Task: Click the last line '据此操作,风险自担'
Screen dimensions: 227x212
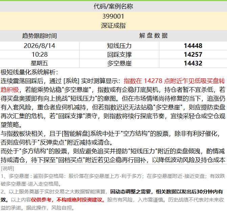Action: (x=50, y=208)
